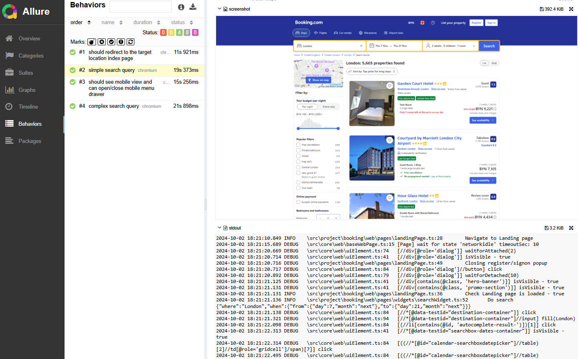
Task: Toggle the green passed status filter showing 4
Action: click(179, 32)
